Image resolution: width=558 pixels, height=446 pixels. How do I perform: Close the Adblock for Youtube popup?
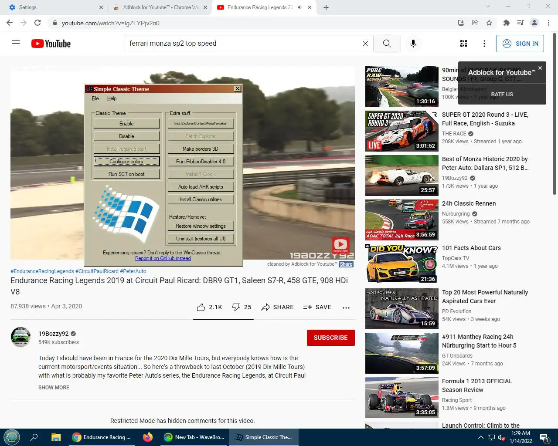pyautogui.click(x=540, y=68)
